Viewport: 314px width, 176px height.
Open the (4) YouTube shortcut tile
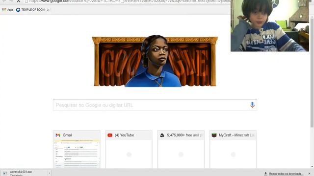pos(129,149)
